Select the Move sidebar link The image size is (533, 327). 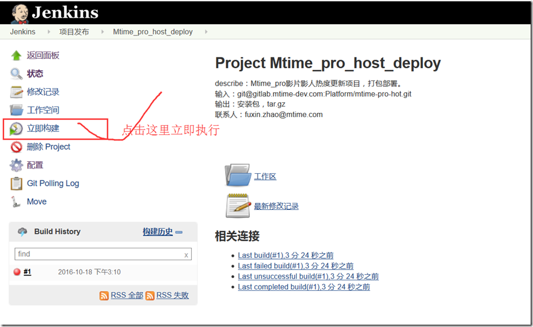[37, 202]
